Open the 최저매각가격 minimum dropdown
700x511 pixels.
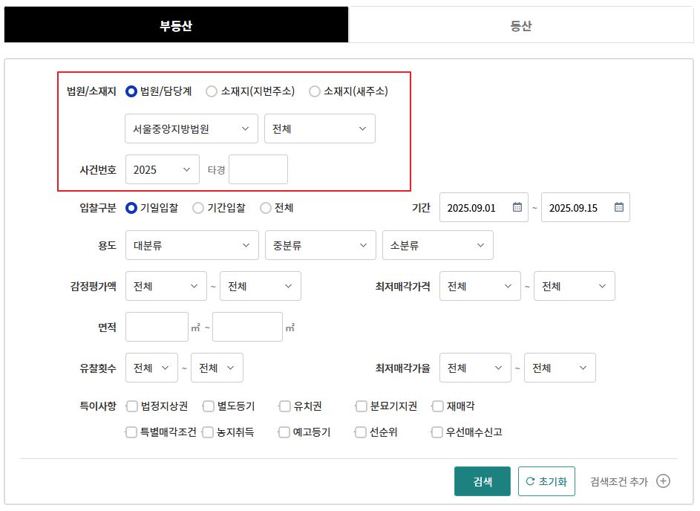pyautogui.click(x=480, y=286)
